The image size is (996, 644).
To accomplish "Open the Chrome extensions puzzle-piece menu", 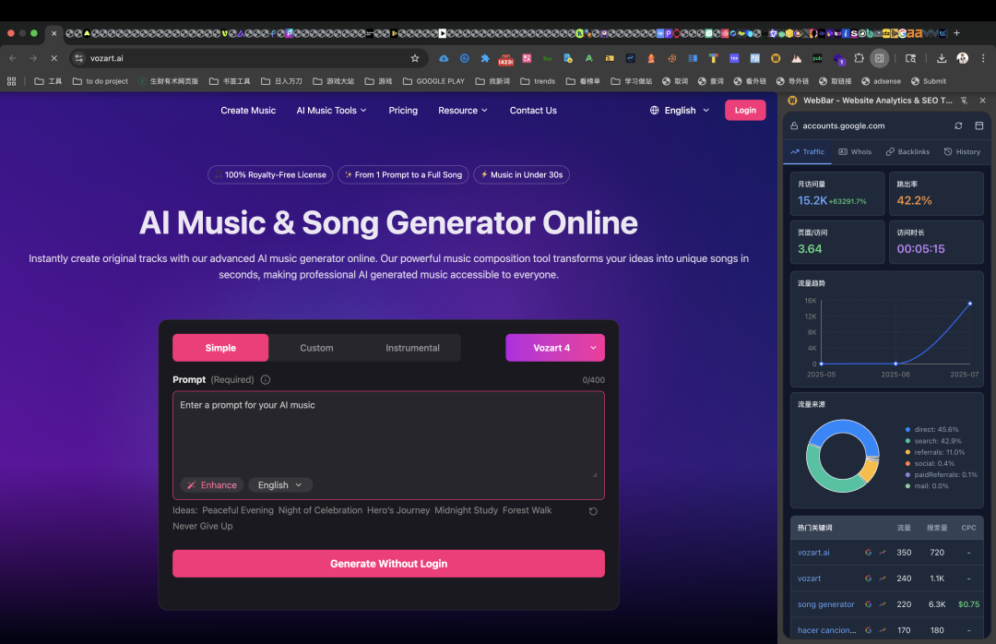I will pyautogui.click(x=859, y=58).
